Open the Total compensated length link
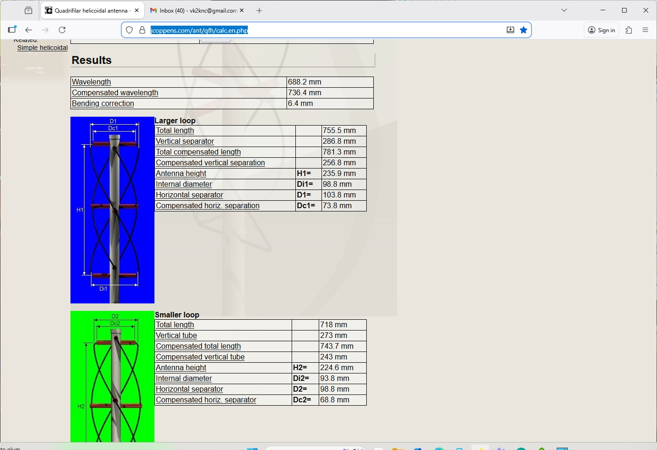Screen dimensions: 657x450 tap(198, 152)
